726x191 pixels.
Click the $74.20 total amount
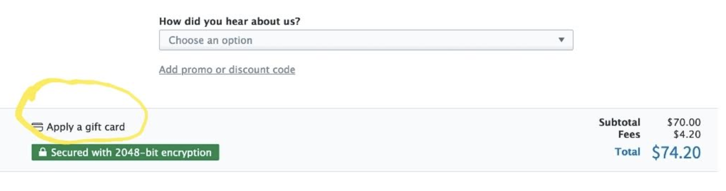(x=676, y=153)
